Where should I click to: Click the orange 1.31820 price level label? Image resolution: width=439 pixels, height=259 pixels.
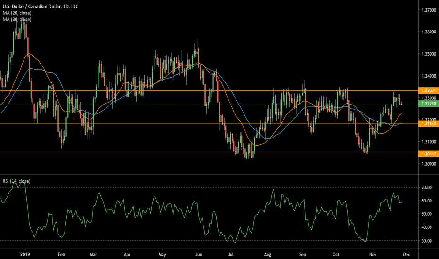tap(429, 124)
